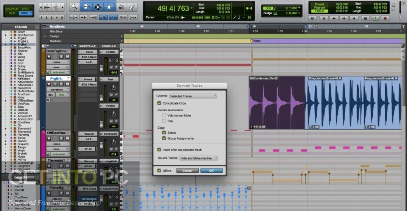Select Grid edit mode
The height and width of the screenshot is (211, 407).
tap(26, 13)
